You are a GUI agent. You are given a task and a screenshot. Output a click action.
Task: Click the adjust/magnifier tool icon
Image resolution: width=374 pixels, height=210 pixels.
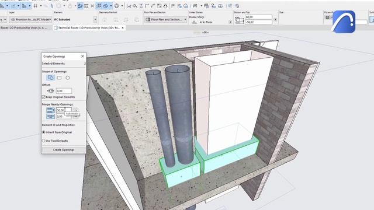[x=135, y=6]
